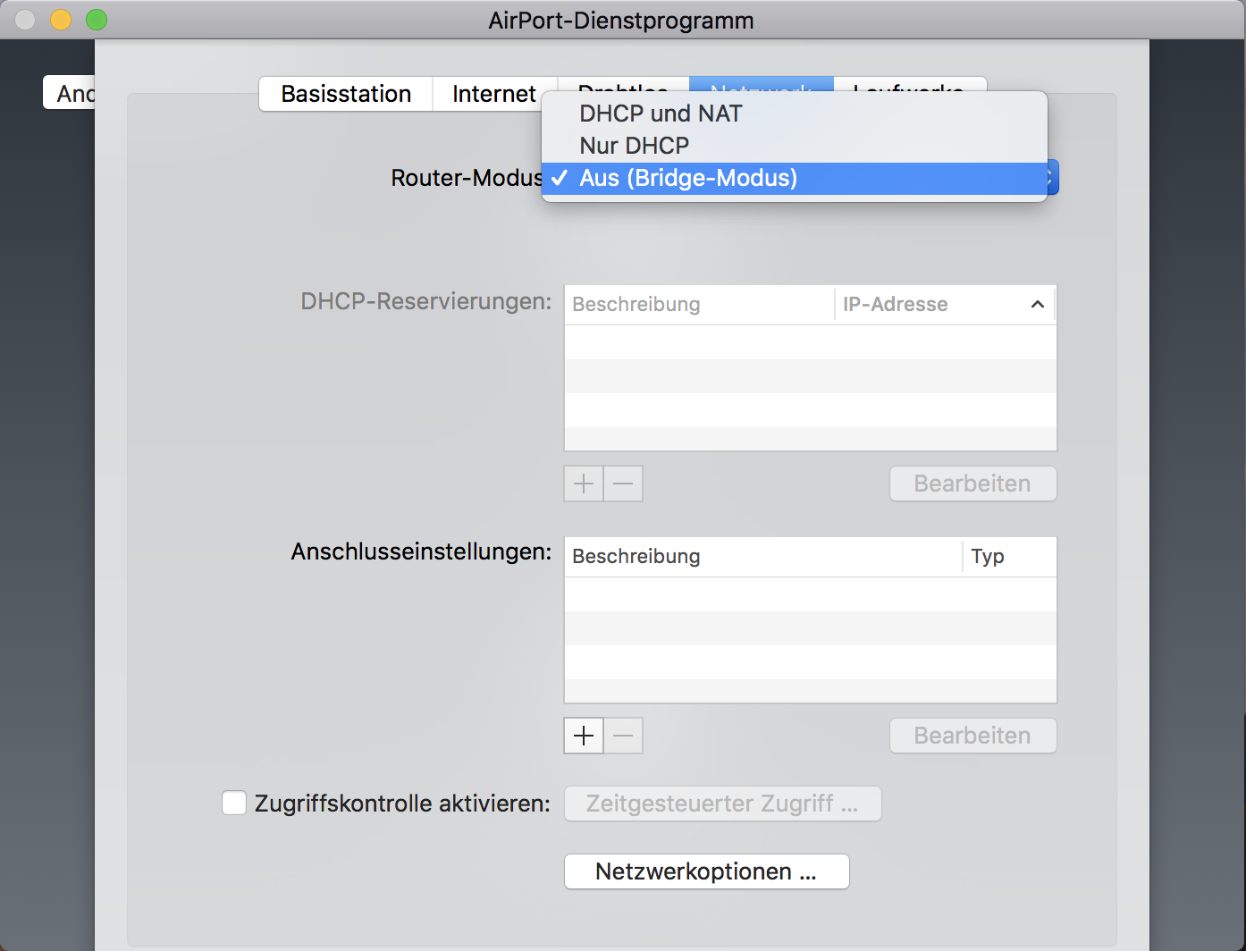Open the Internet tab

(494, 94)
